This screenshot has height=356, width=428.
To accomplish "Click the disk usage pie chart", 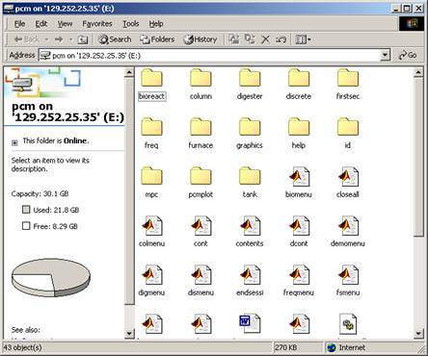I will coord(51,277).
